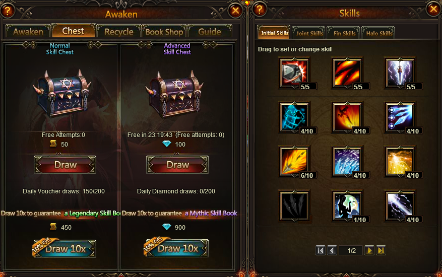The image size is (442, 277).
Task: Go to next skills page
Action: 369,250
